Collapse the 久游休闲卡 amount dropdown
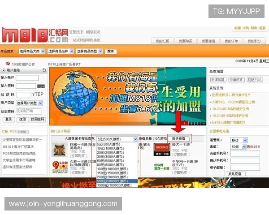The width and height of the screenshot is (269, 215). [135, 139]
